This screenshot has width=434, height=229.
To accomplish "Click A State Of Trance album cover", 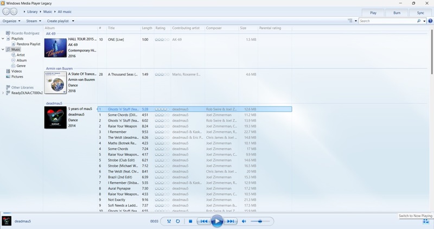I will [55, 82].
